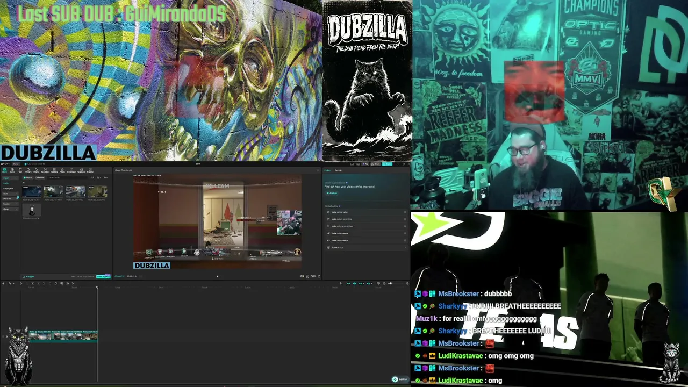
Task: Click the Export button
Action: click(x=387, y=164)
